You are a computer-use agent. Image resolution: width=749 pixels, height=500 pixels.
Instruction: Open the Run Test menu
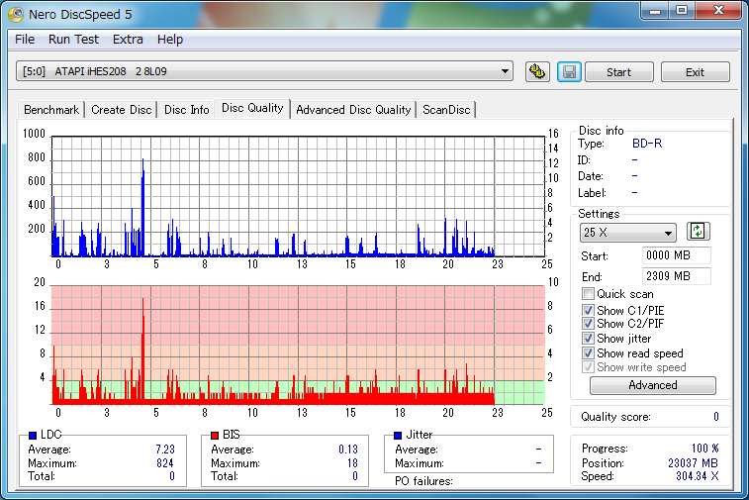(x=73, y=40)
